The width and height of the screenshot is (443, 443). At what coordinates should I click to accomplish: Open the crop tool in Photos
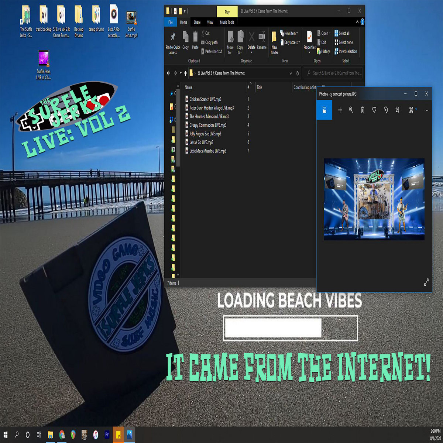point(397,110)
